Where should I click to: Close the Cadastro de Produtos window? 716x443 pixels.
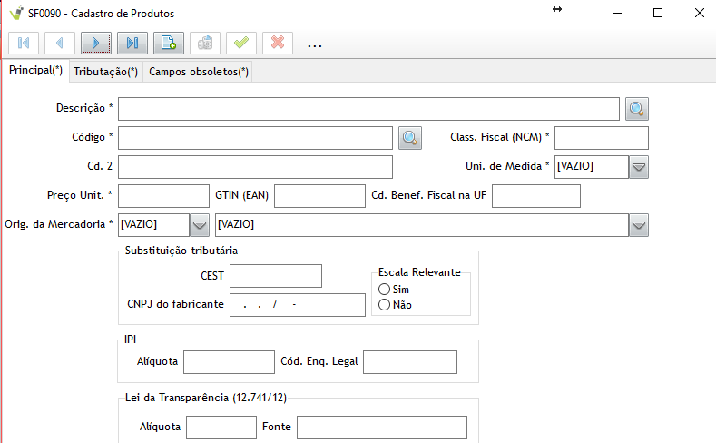pyautogui.click(x=699, y=14)
